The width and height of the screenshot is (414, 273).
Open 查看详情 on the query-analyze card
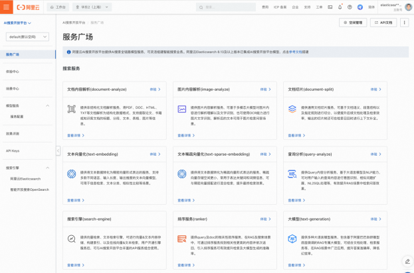tap(296, 200)
